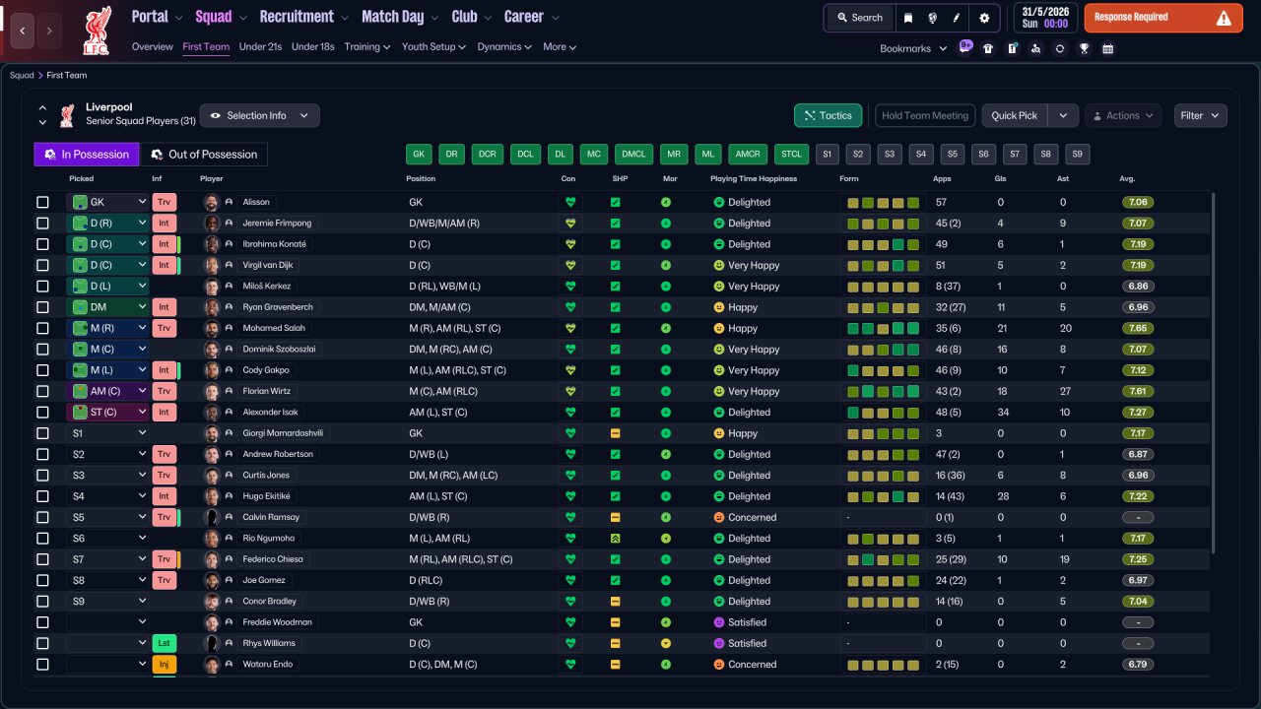Open the Dynamics submenu

pyautogui.click(x=504, y=46)
